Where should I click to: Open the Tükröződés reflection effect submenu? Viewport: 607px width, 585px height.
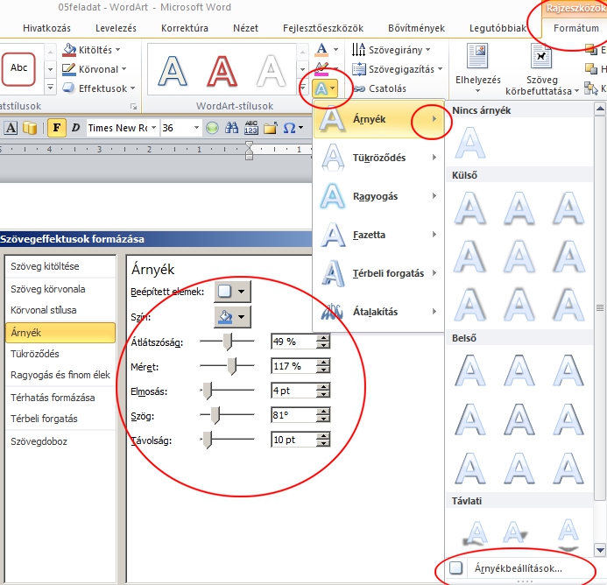point(378,158)
